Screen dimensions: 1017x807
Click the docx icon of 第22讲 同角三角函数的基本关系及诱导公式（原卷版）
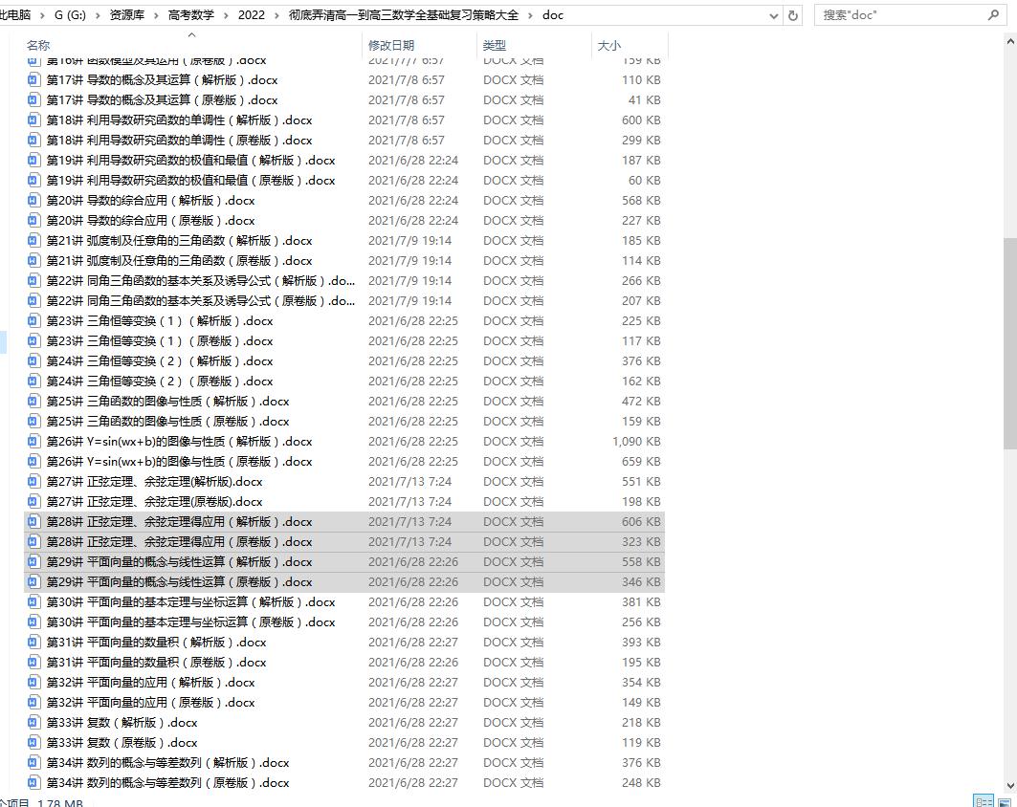coord(33,301)
